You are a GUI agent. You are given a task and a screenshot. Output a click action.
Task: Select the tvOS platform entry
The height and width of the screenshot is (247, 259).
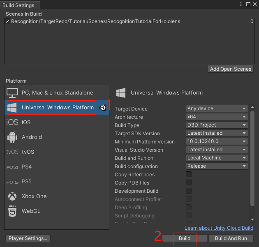57,152
